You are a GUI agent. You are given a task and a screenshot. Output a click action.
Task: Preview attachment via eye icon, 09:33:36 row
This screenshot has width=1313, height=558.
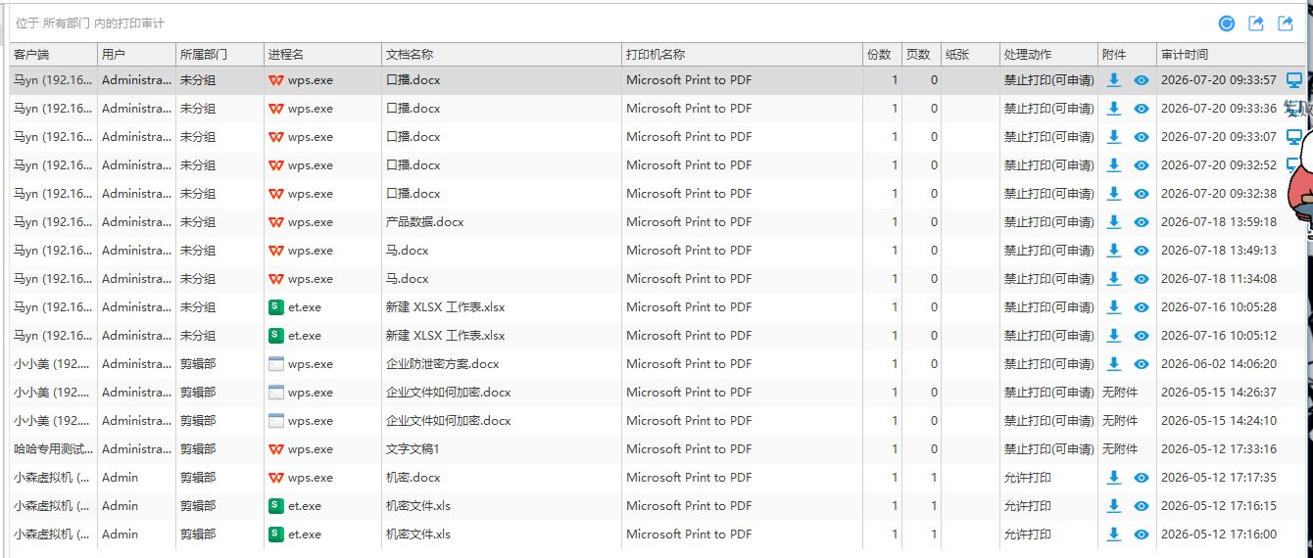click(1142, 109)
